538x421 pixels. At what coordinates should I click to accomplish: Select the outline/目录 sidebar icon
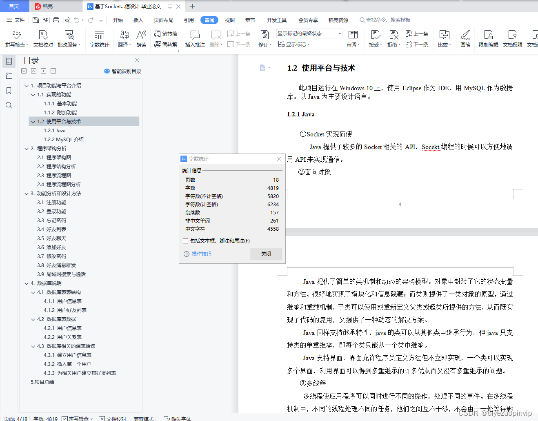(x=9, y=61)
